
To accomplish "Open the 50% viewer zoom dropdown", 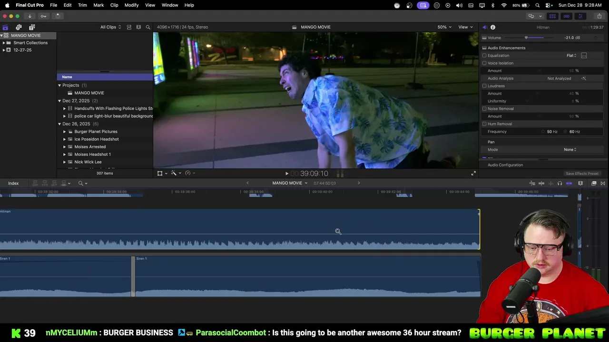I will [444, 27].
